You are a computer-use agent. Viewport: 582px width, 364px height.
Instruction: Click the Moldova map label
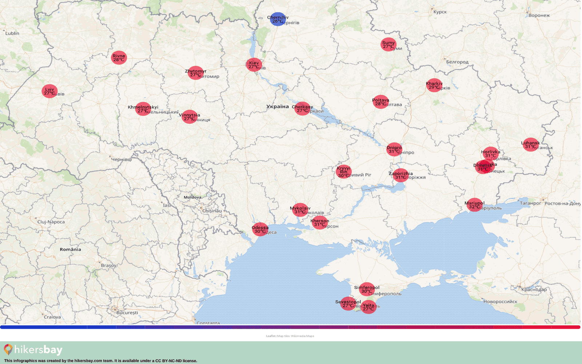click(192, 197)
